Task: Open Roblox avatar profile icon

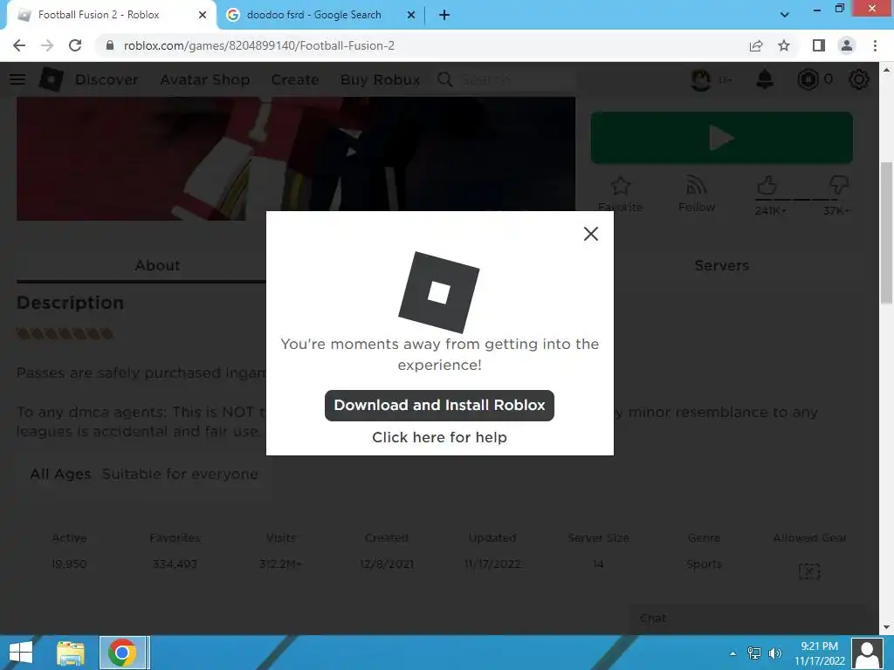Action: coord(701,79)
